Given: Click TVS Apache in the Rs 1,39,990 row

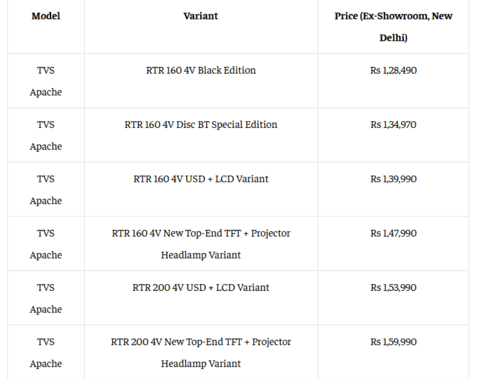Looking at the screenshot, I should (46, 189).
